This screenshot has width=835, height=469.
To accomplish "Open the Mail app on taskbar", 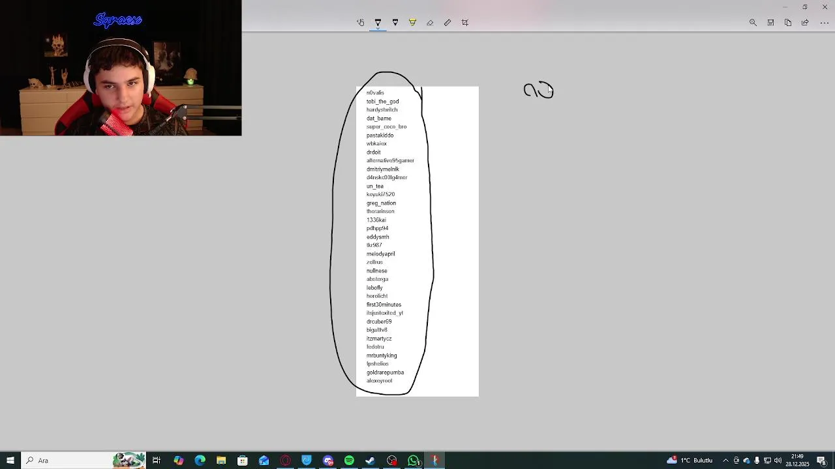I will (264, 461).
